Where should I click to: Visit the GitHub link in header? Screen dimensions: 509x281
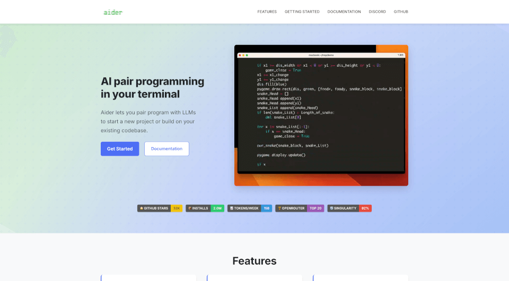401,12
